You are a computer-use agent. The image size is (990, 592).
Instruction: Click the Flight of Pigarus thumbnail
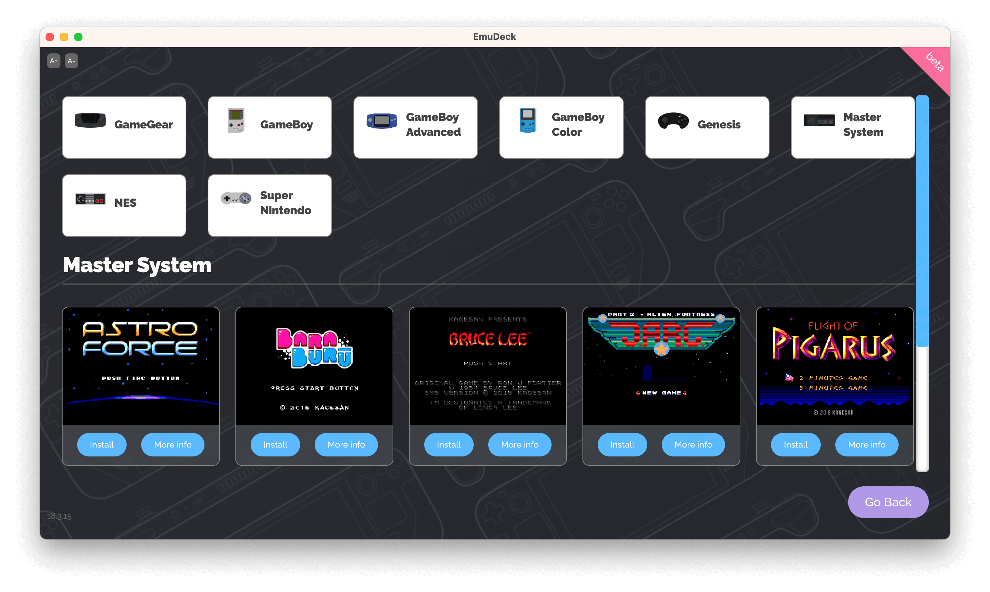point(834,365)
